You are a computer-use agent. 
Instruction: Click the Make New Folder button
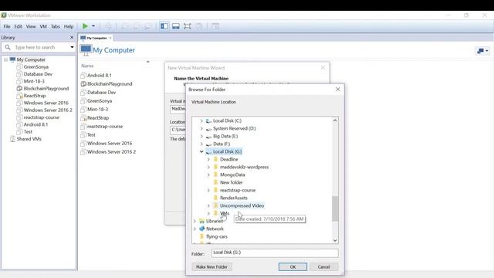coord(211,267)
